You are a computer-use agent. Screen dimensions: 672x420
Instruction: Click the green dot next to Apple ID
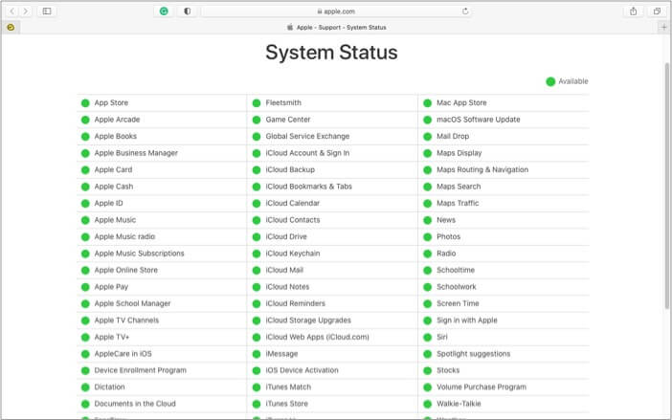tap(85, 204)
